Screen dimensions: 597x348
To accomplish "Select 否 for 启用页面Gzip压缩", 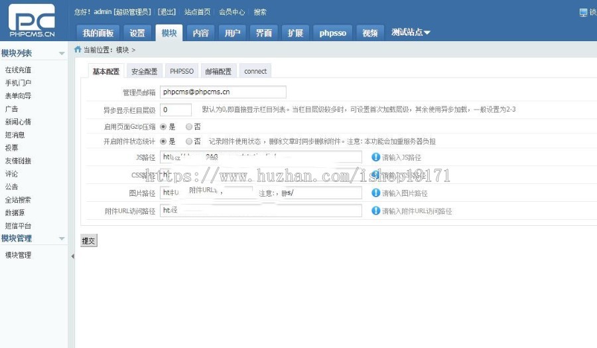I will click(x=189, y=127).
